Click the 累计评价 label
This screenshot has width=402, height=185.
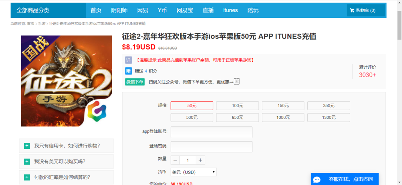[367, 67]
